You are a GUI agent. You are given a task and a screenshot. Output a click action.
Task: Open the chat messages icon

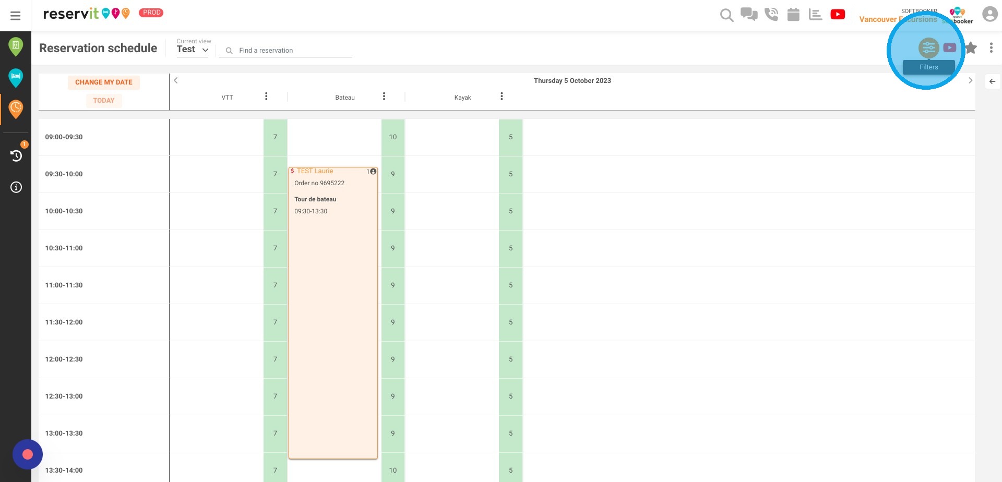point(749,15)
